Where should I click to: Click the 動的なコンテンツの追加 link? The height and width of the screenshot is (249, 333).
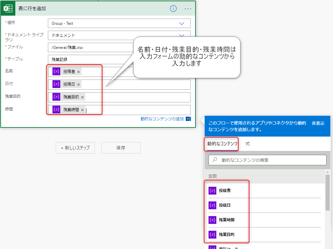(x=162, y=119)
